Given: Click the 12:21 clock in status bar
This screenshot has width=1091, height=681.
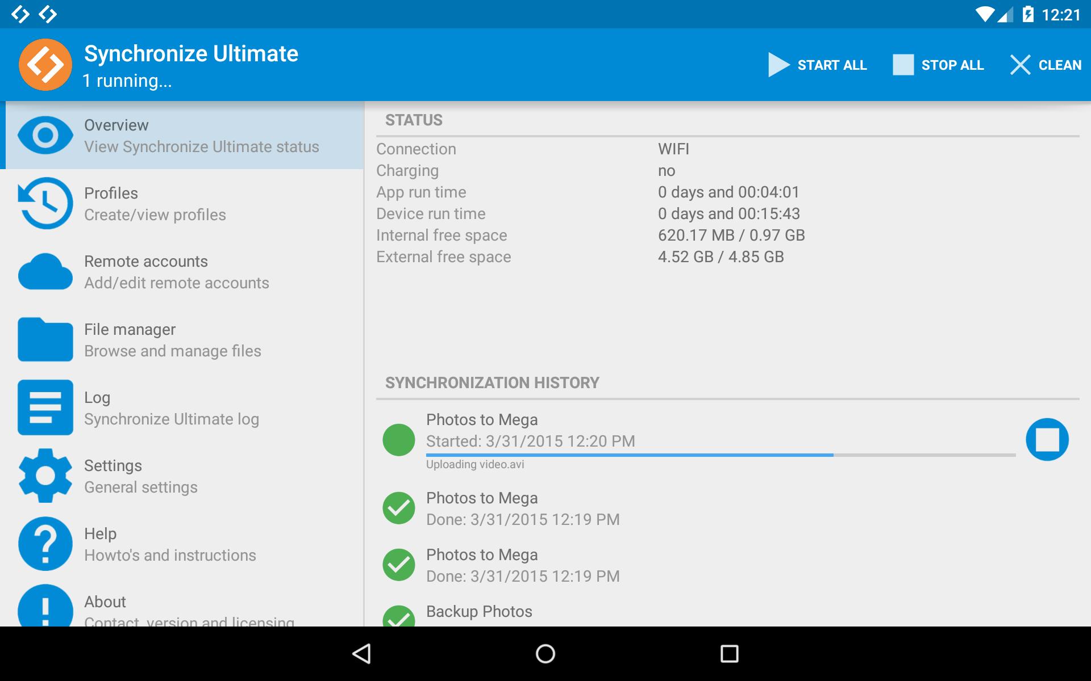Looking at the screenshot, I should (1061, 15).
